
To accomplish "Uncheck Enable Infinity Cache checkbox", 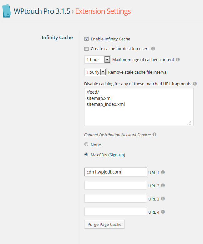I will click(86, 39).
